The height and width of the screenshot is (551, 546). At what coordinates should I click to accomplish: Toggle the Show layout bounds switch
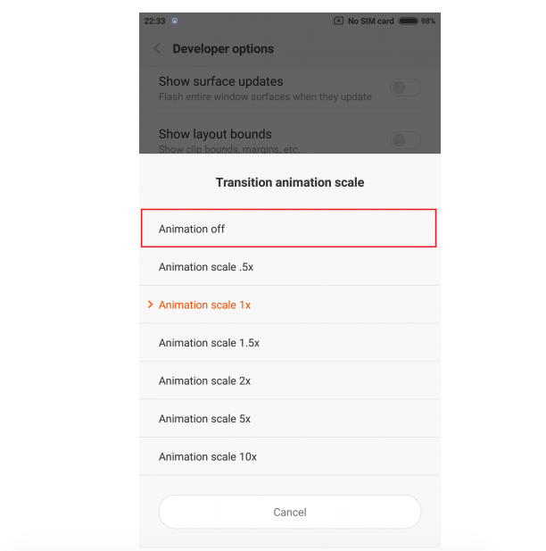click(405, 140)
